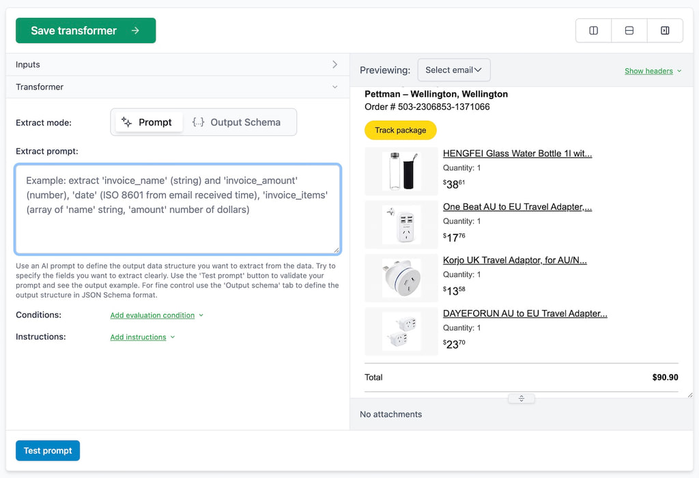Click the text area resize grip
The width and height of the screenshot is (699, 478).
pyautogui.click(x=337, y=250)
